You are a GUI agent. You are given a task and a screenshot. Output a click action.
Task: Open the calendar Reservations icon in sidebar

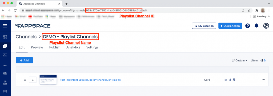(5, 91)
